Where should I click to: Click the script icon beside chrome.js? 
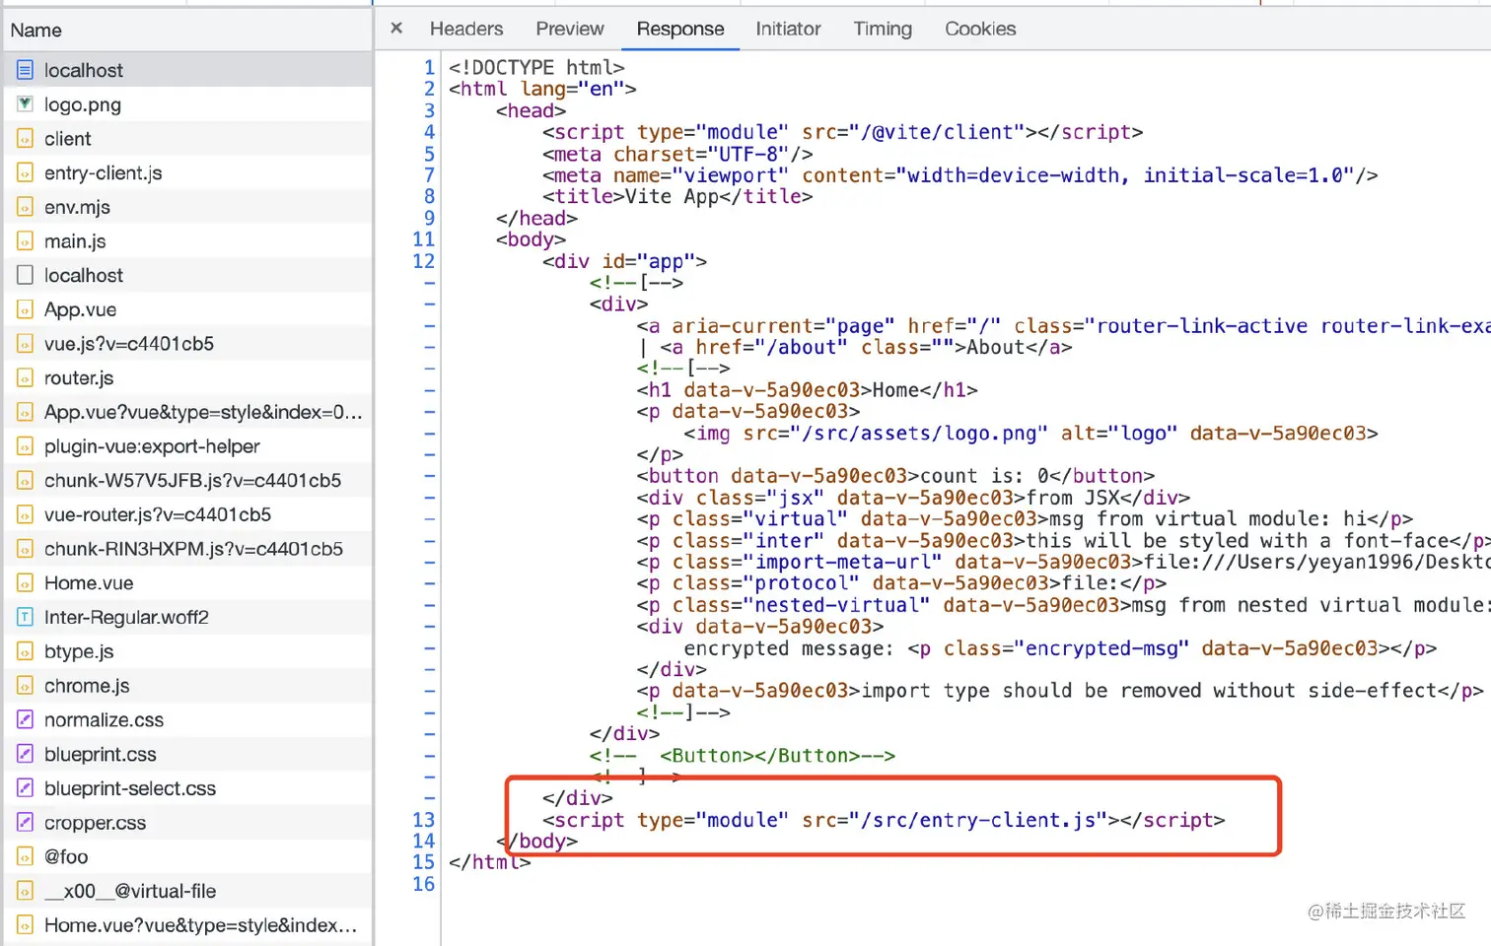(x=26, y=685)
